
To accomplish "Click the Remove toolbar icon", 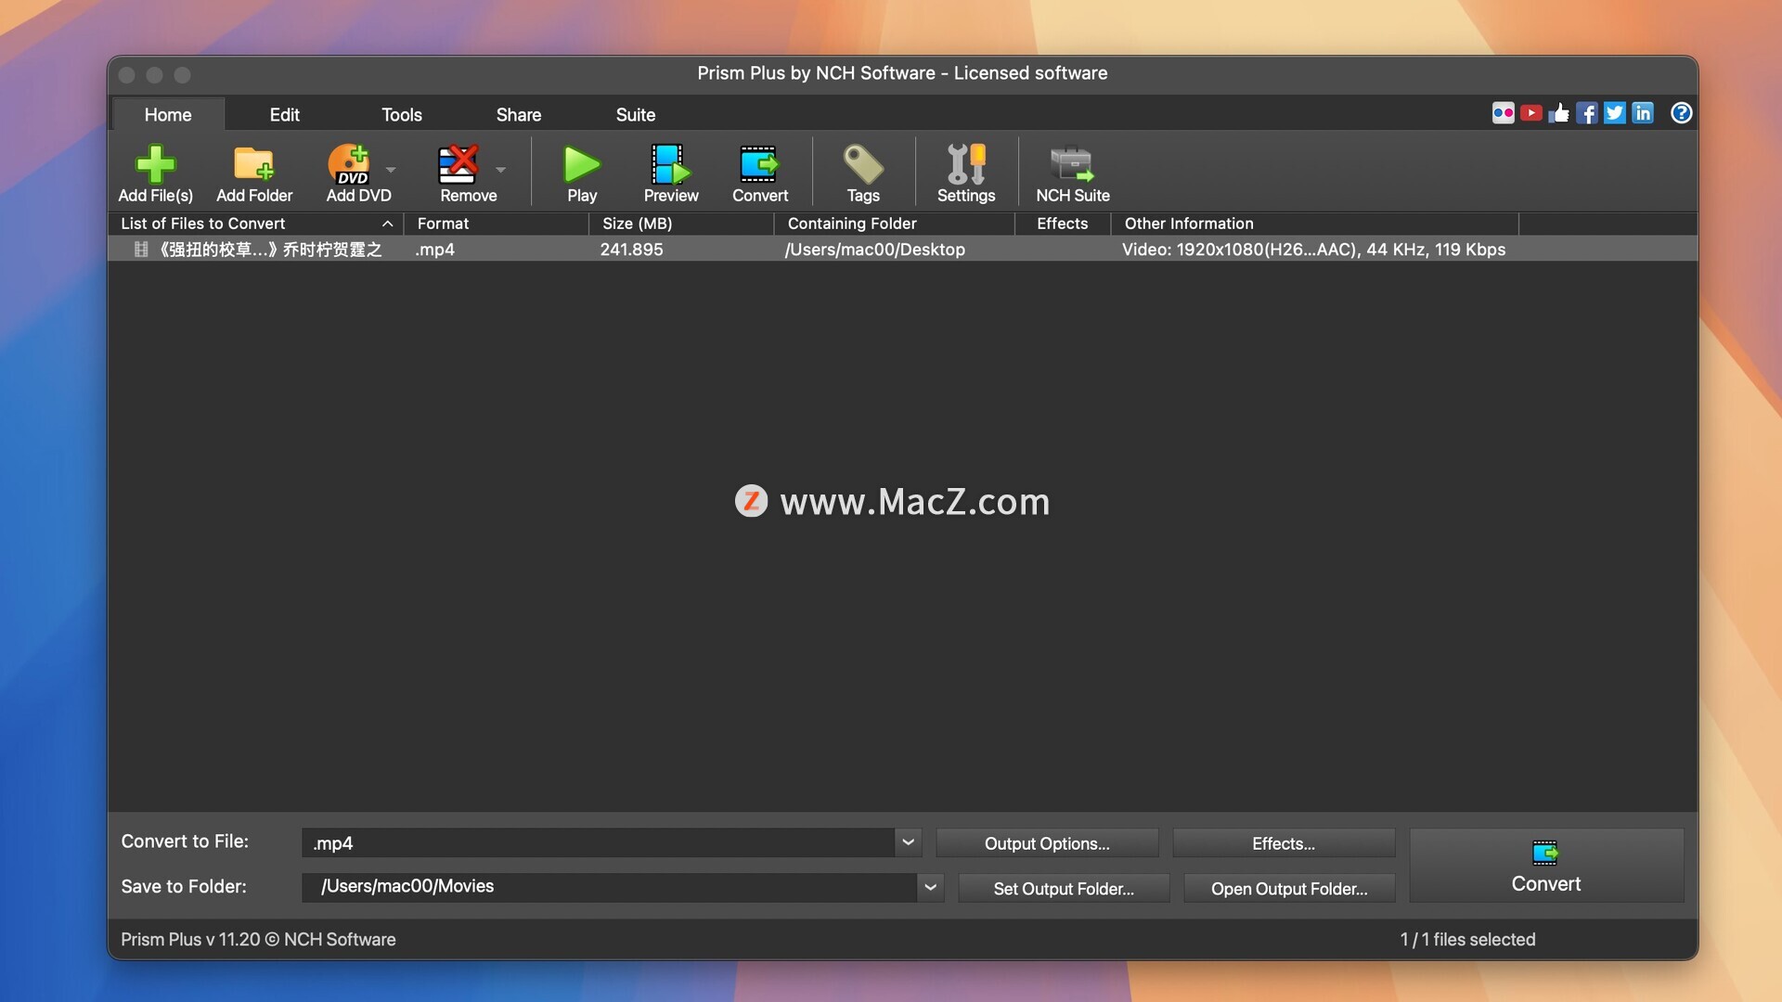I will coord(458,164).
